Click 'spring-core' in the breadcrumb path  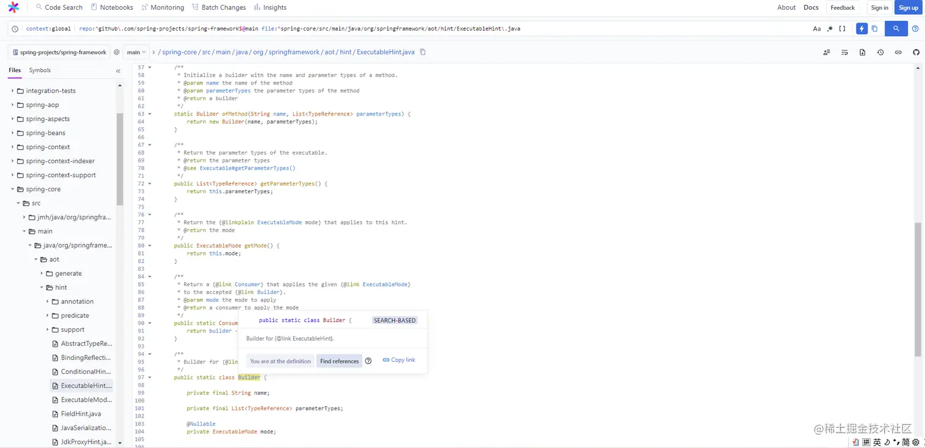[179, 53]
